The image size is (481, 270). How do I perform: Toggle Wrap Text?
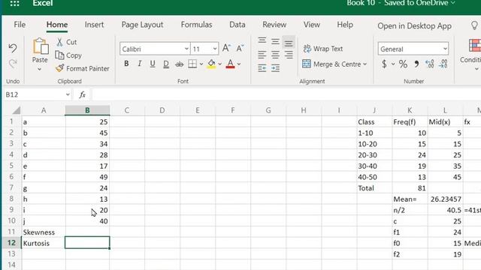tap(322, 48)
